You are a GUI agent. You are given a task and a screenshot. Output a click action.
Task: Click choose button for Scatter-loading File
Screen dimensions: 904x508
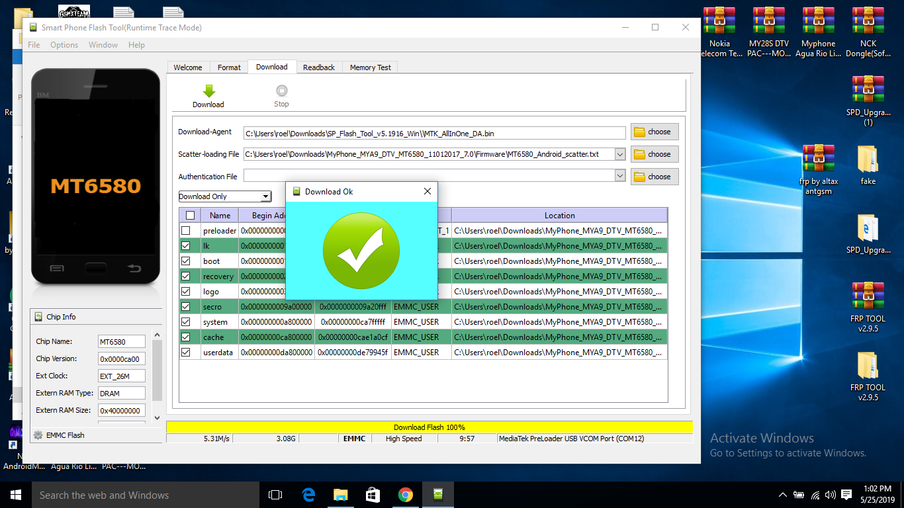pos(655,154)
